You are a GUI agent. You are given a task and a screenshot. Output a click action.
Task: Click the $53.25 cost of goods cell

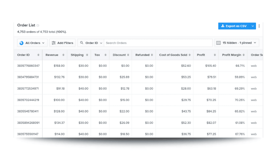186,77
